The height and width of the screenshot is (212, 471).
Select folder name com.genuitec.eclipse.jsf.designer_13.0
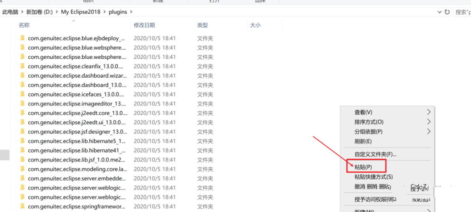[78, 132]
